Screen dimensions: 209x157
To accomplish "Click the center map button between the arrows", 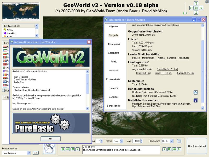I will click(196, 8).
